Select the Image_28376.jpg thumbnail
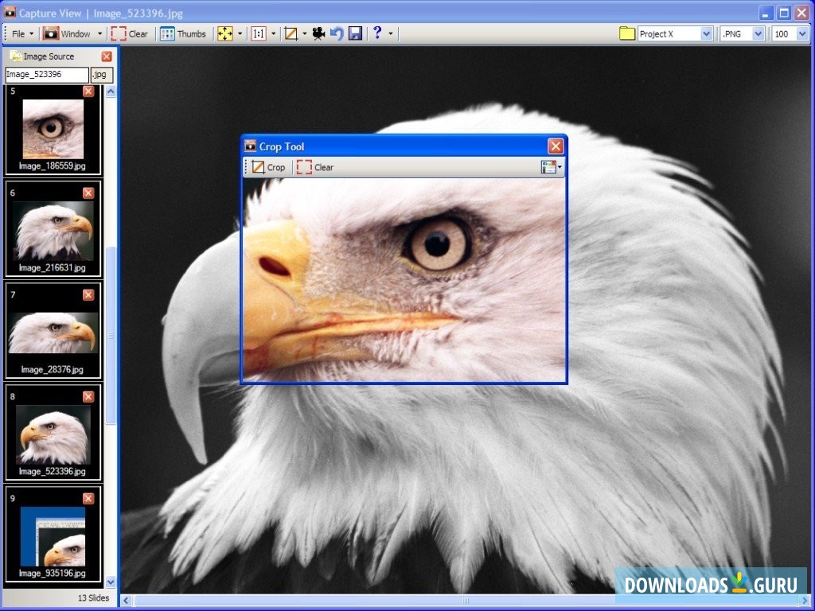This screenshot has height=611, width=815. point(53,333)
